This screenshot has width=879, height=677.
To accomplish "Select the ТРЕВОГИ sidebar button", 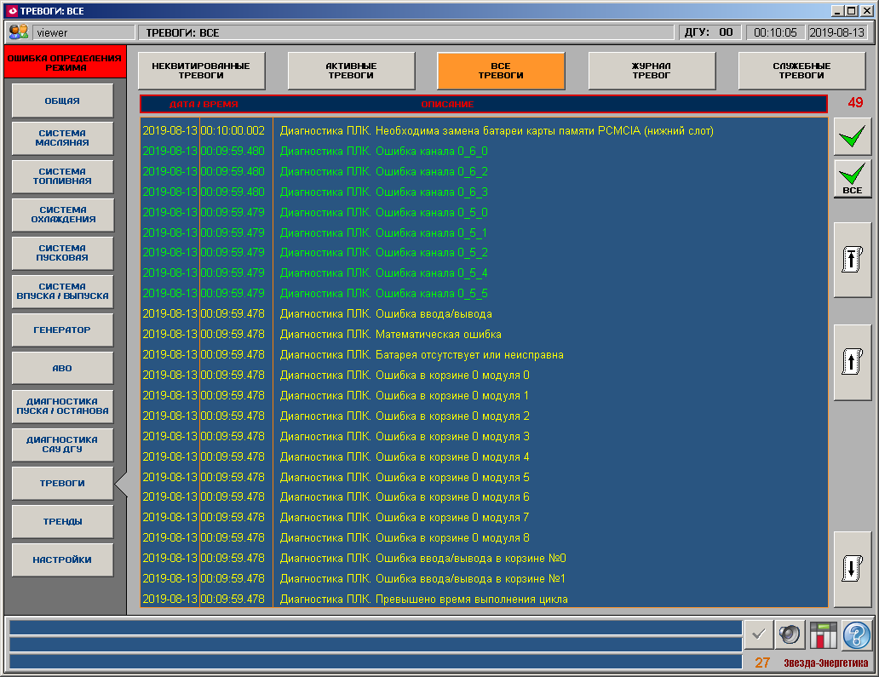I will [62, 483].
